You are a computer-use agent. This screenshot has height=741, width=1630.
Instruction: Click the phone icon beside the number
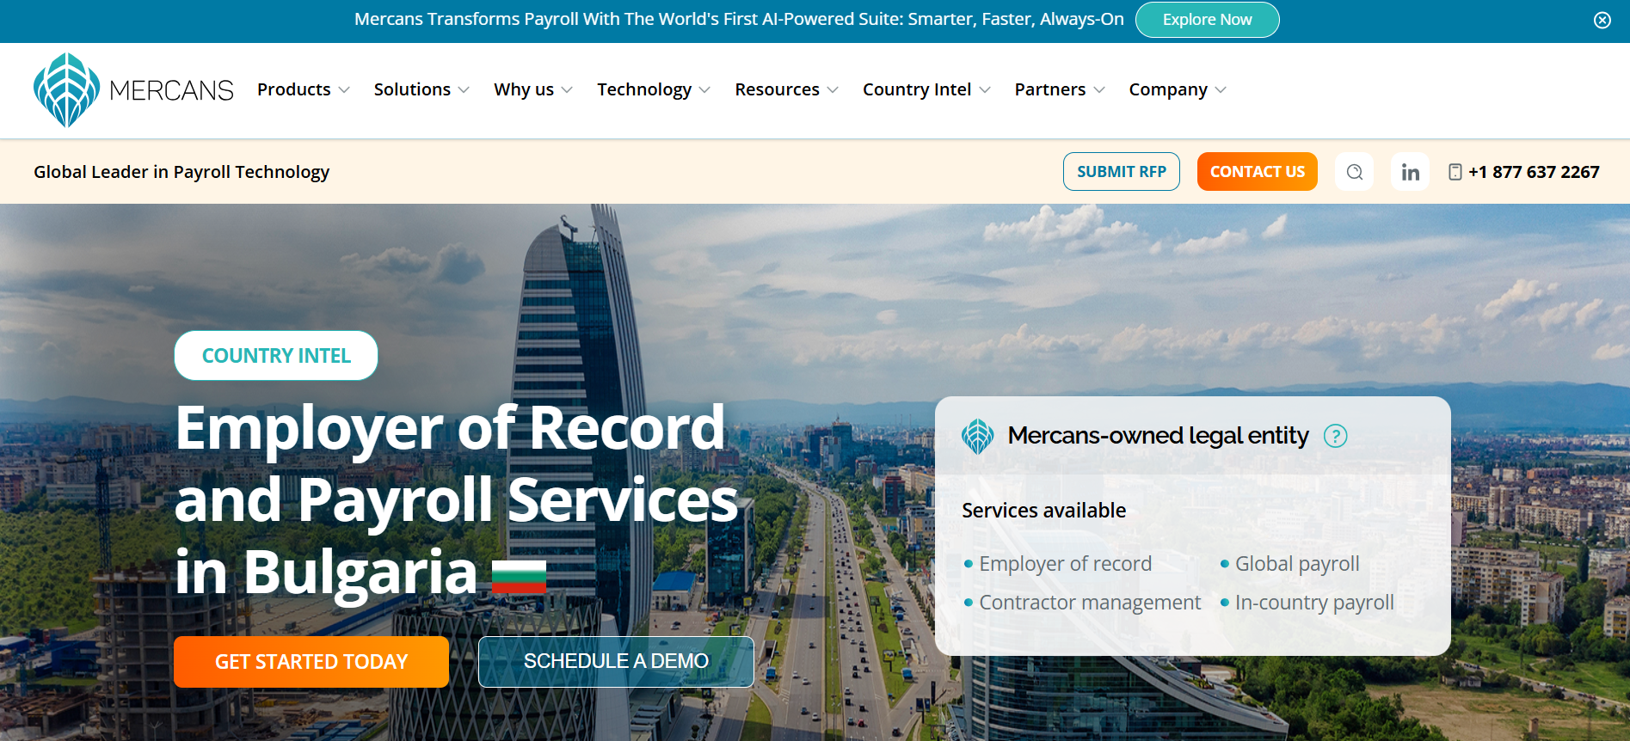click(1455, 172)
